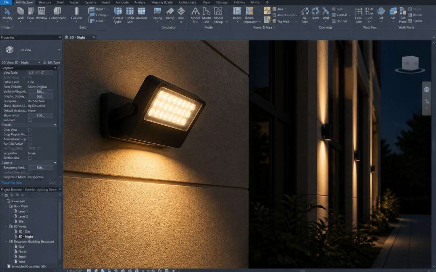Click the Detail Level value 'Fine'
The image size is (436, 272).
(x=31, y=82)
